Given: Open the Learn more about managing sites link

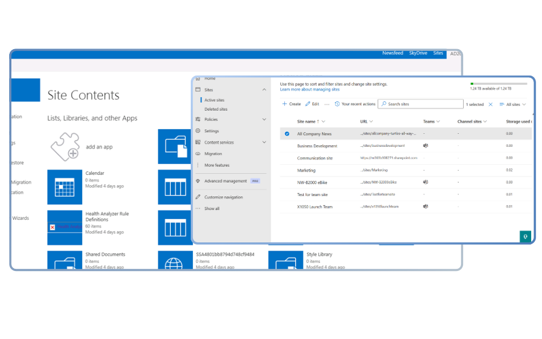Looking at the screenshot, I should coord(310,90).
